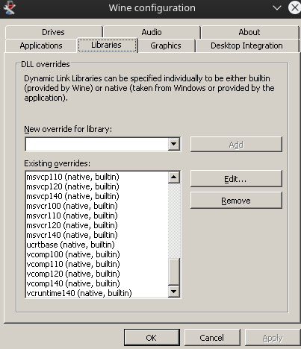Viewport: 301px width, 349px height.
Task: Click the new override library text field
Action: tap(97, 144)
